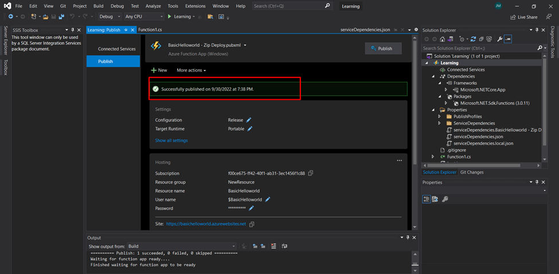Click Go to Next Message in Output
The height and width of the screenshot is (274, 559).
tap(263, 246)
